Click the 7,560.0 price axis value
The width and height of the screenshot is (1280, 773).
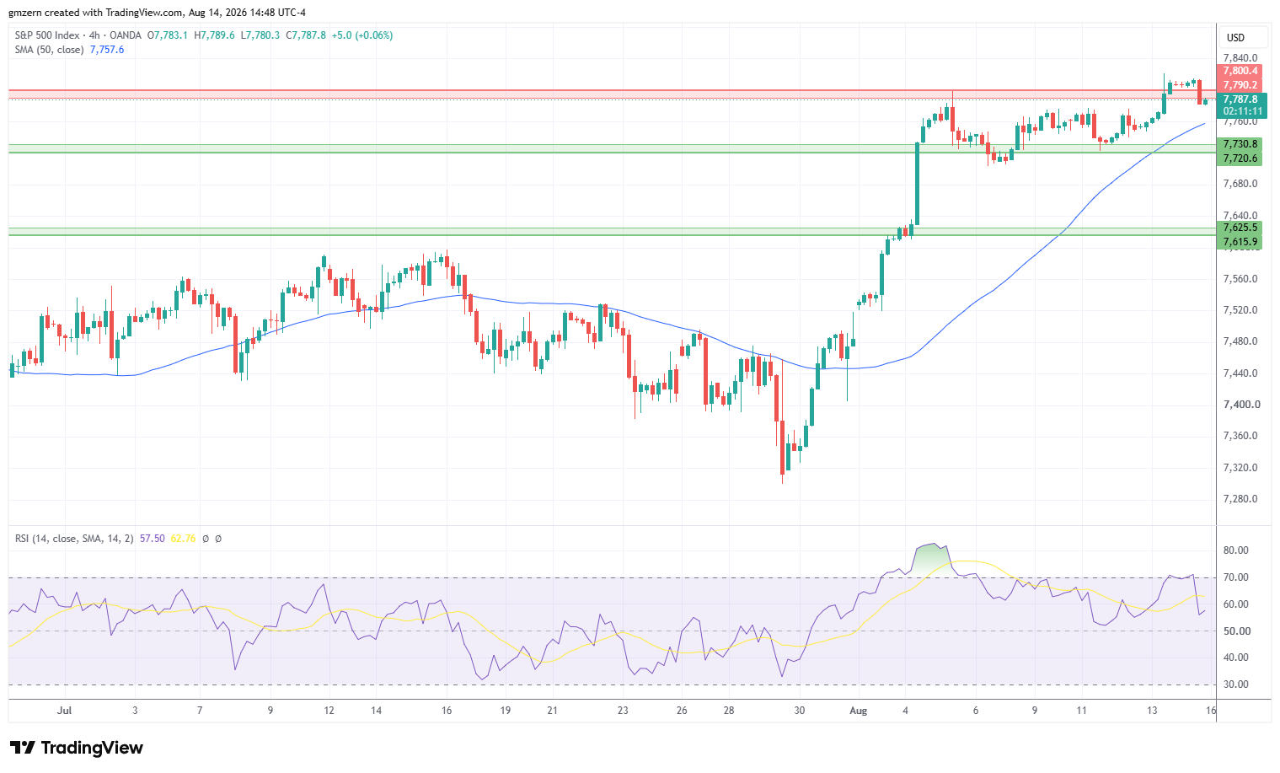(1240, 279)
